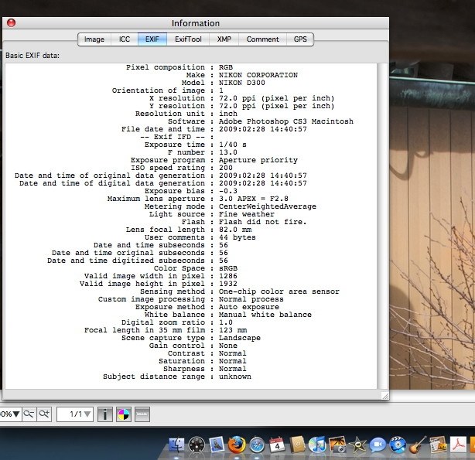Launch Firefox from the Dock
The width and height of the screenshot is (475, 460).
237,445
